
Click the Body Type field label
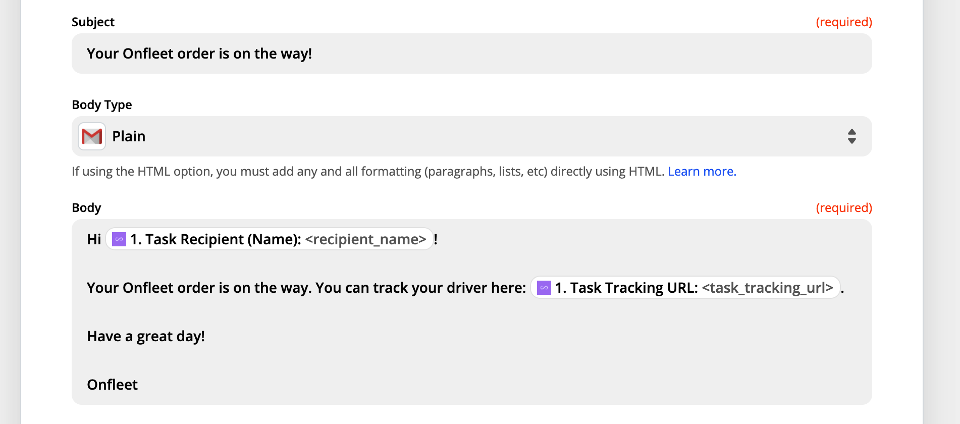pyautogui.click(x=102, y=105)
